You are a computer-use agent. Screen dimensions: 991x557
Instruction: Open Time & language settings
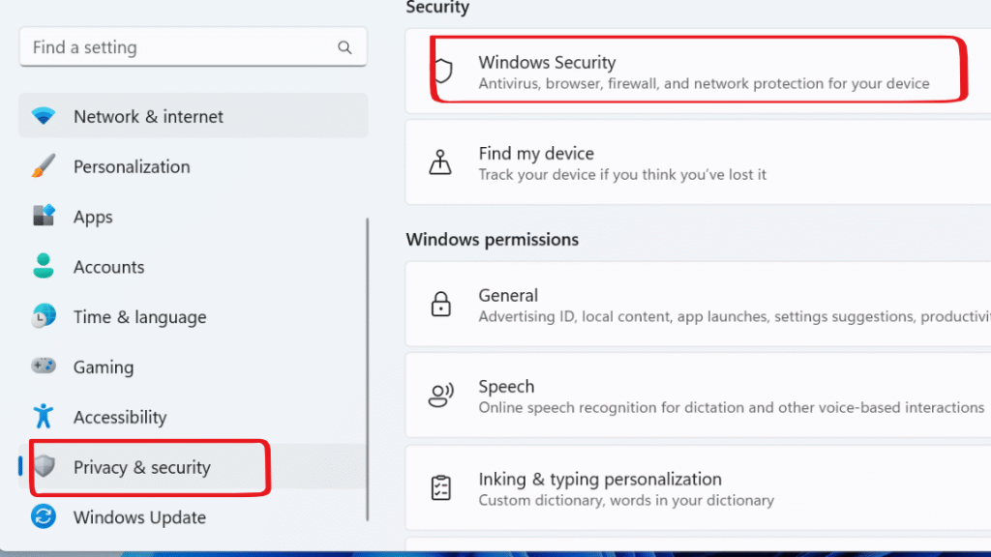coord(193,316)
